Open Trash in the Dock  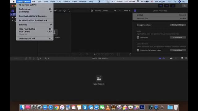pos(176,107)
